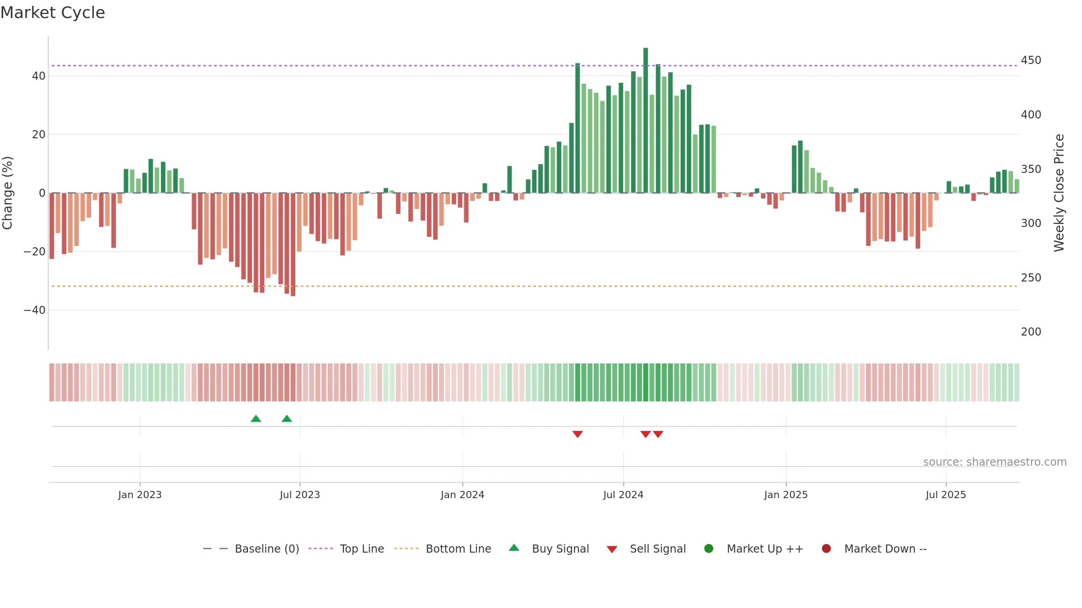Click the Jan 2025 axis label
The width and height of the screenshot is (1082, 608).
point(786,495)
